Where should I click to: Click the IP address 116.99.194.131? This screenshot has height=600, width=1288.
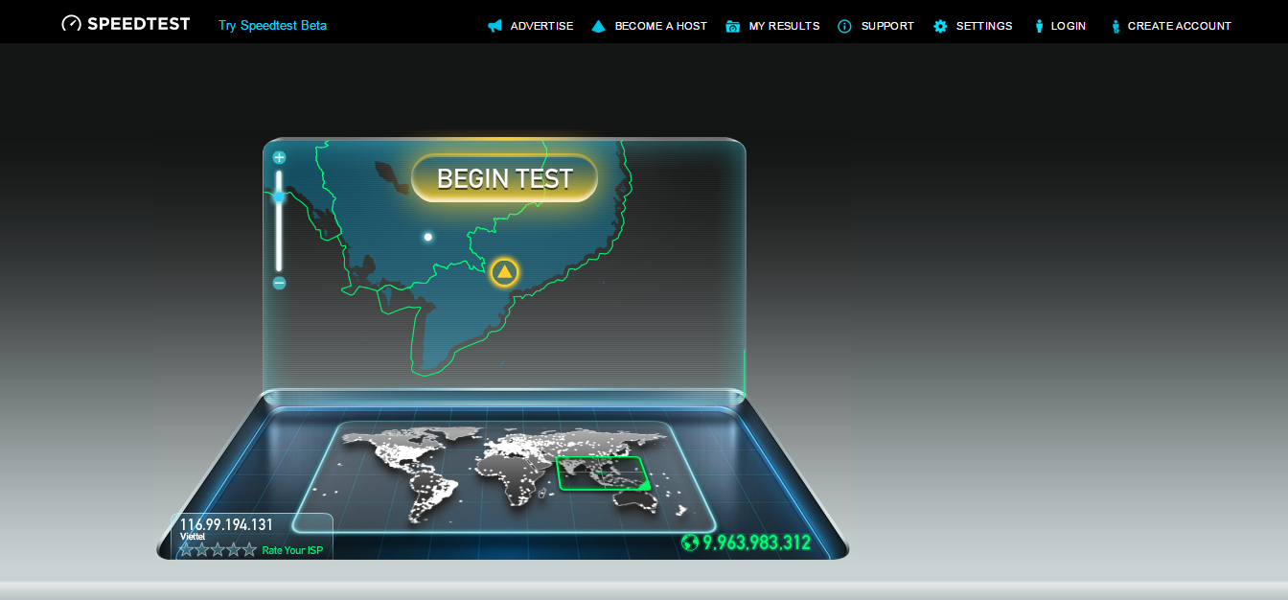pos(226,524)
